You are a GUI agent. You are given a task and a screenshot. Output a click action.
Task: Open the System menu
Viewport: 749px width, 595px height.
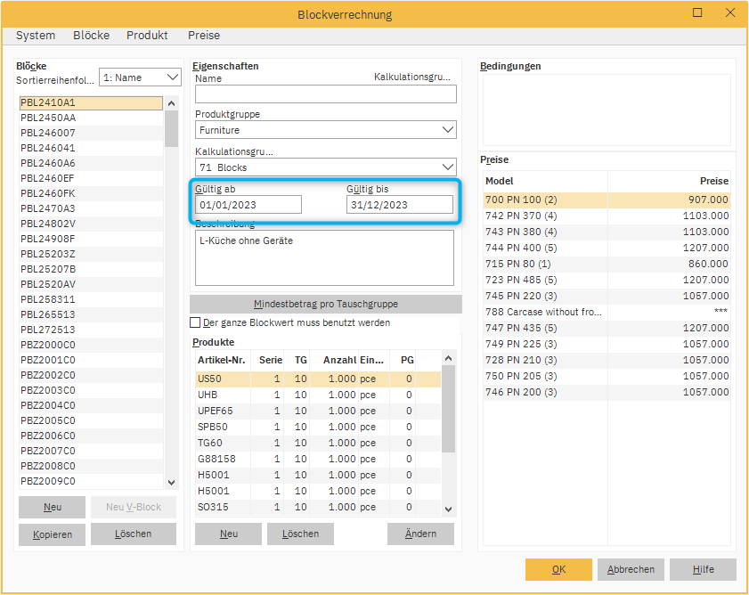(36, 36)
